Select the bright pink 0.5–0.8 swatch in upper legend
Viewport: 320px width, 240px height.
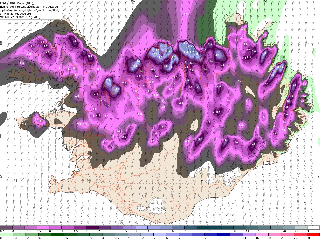point(43,228)
